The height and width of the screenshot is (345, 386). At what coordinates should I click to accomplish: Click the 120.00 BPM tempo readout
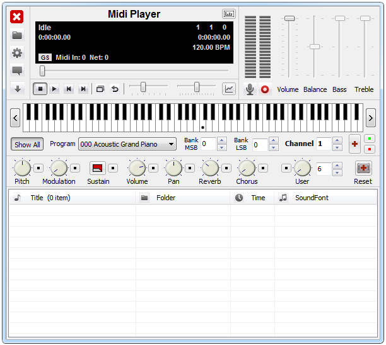[x=211, y=47]
